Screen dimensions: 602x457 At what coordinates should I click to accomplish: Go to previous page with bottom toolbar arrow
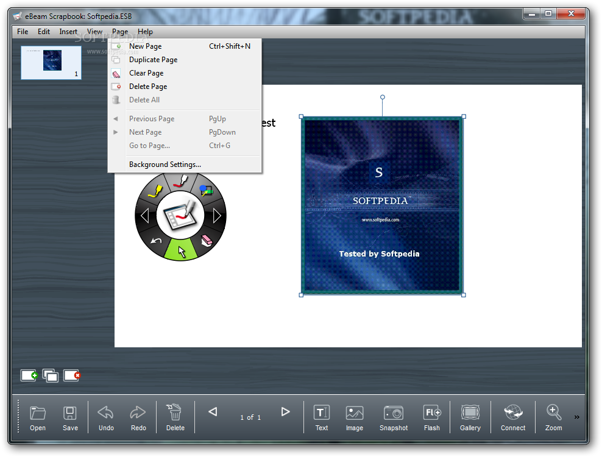coord(213,412)
